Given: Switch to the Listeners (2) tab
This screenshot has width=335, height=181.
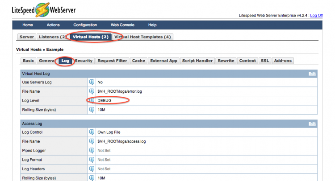Looking at the screenshot, I should [52, 37].
